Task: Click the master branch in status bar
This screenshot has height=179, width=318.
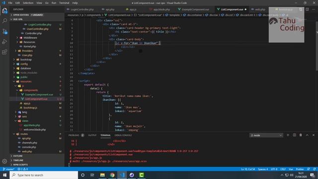Action: coord(8,169)
